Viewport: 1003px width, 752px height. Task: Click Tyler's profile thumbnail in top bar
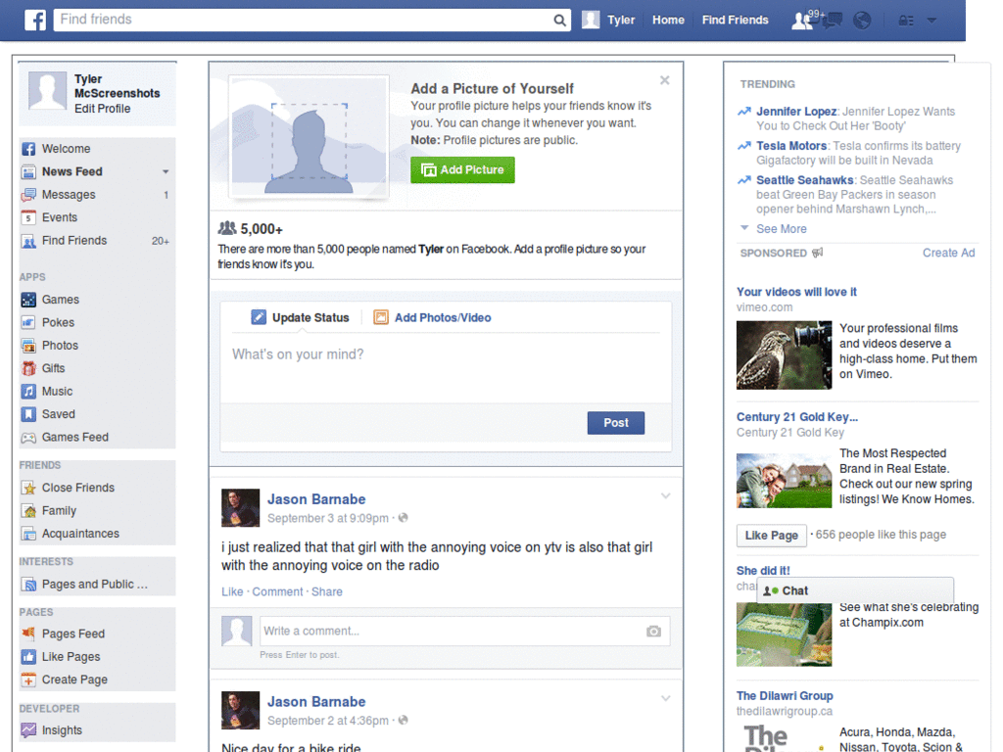[591, 20]
